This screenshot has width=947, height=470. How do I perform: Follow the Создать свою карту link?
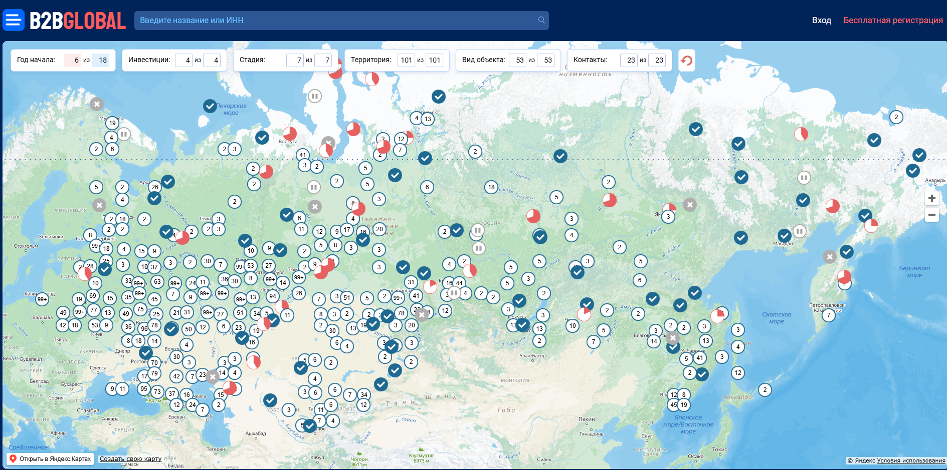click(130, 459)
